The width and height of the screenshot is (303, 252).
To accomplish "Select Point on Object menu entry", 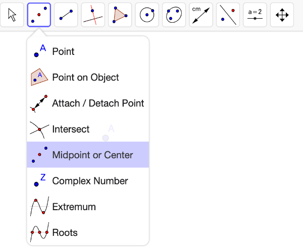I will [88, 77].
